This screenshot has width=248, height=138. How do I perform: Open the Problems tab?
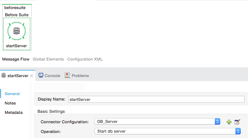pyautogui.click(x=77, y=76)
